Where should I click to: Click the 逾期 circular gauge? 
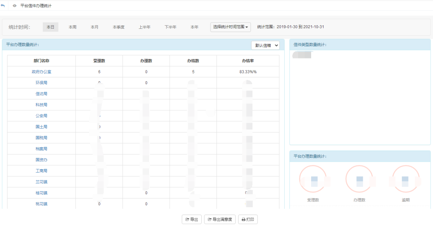click(405, 179)
